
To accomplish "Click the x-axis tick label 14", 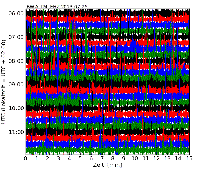I will point(178,159).
